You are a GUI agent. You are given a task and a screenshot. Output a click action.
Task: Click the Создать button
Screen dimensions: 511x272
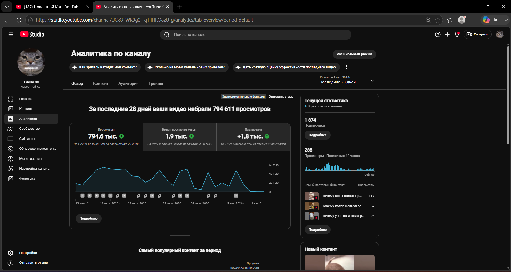click(x=477, y=34)
